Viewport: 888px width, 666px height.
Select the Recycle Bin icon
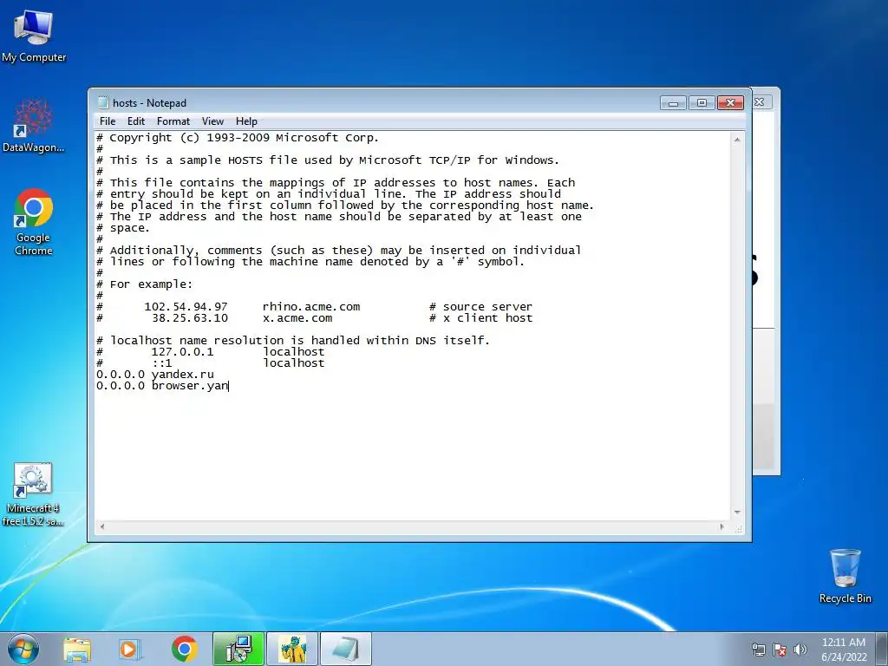[x=845, y=576]
